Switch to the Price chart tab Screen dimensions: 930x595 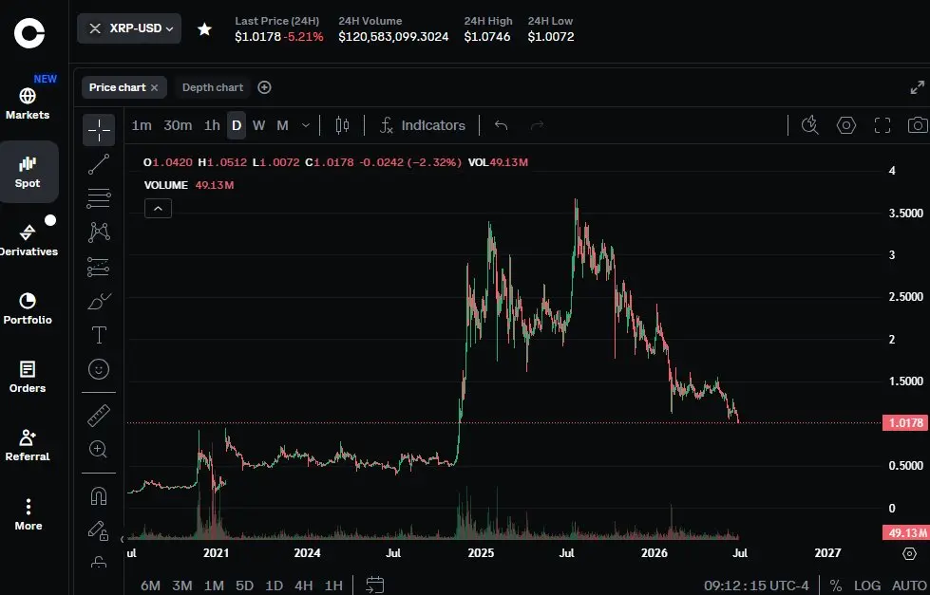point(118,87)
